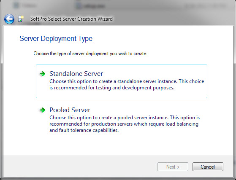This screenshot has width=236, height=180.
Task: Click 'Choose this option to create a pooled' line
Action: coord(125,118)
